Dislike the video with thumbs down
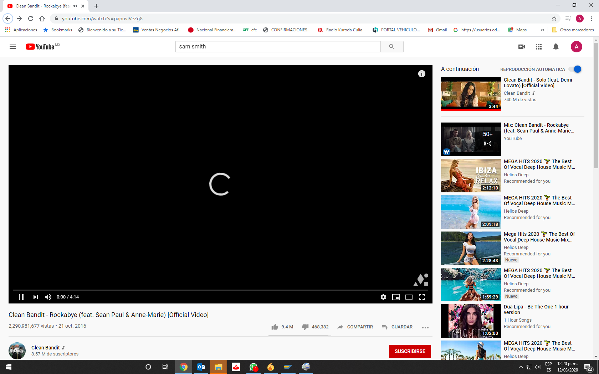The width and height of the screenshot is (599, 374). pos(305,327)
